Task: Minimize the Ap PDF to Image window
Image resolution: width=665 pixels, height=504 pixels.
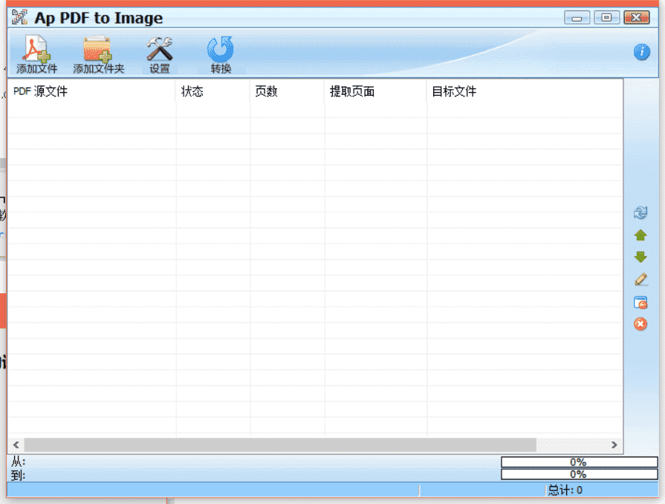Action: (x=577, y=18)
